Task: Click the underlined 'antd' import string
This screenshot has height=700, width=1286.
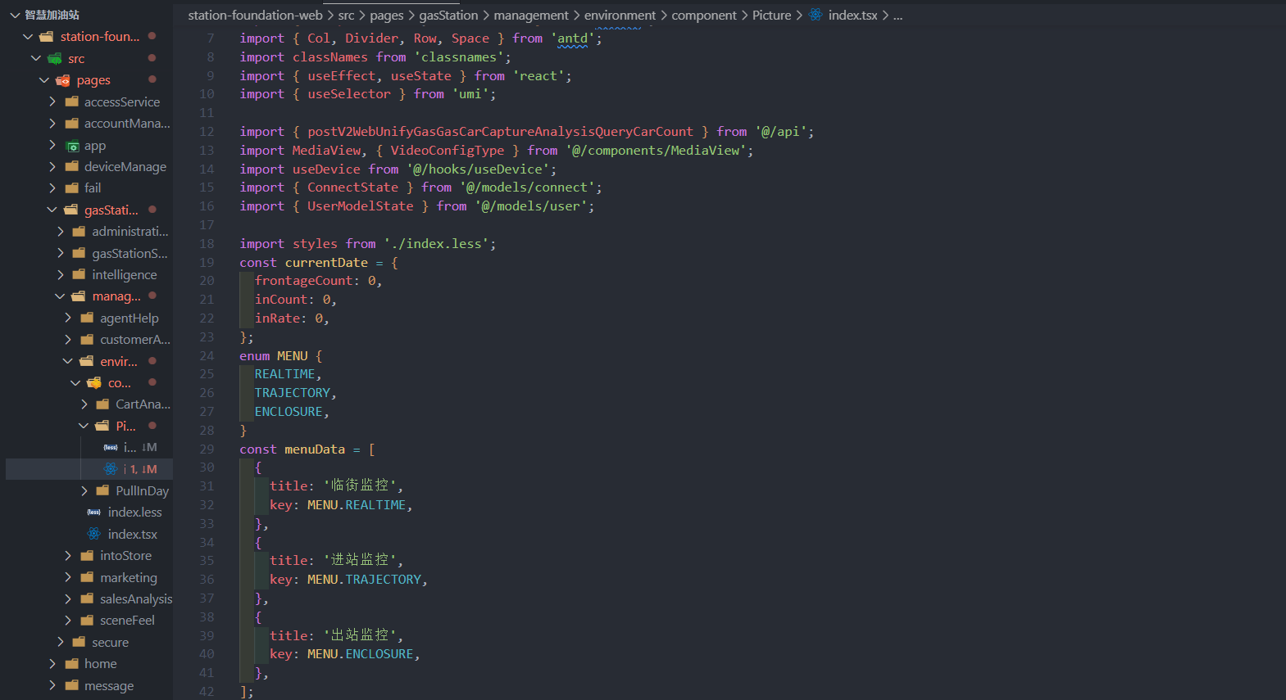Action: pyautogui.click(x=572, y=38)
